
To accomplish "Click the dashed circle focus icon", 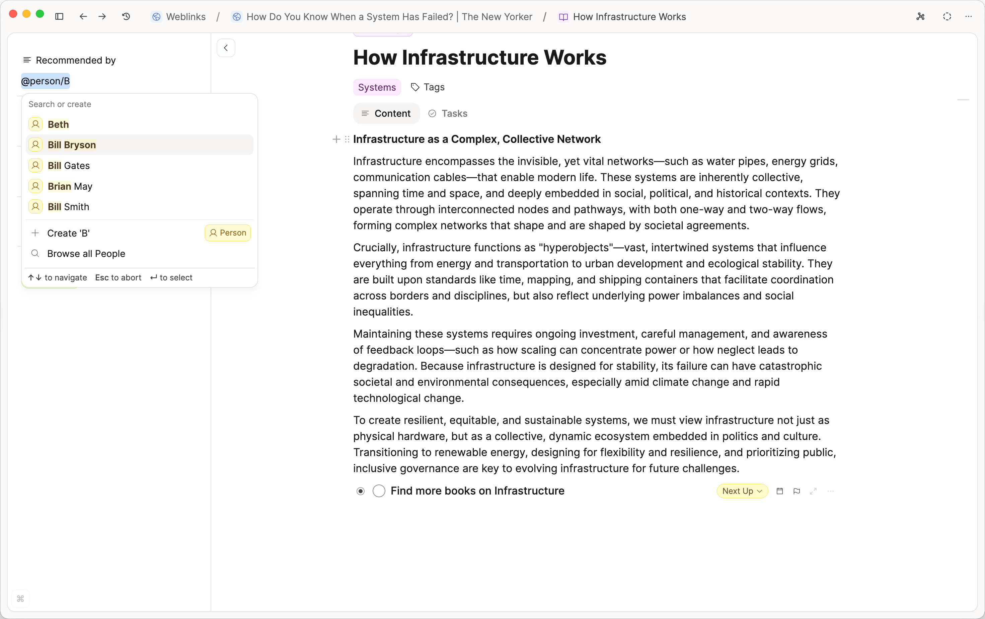I will pos(947,16).
